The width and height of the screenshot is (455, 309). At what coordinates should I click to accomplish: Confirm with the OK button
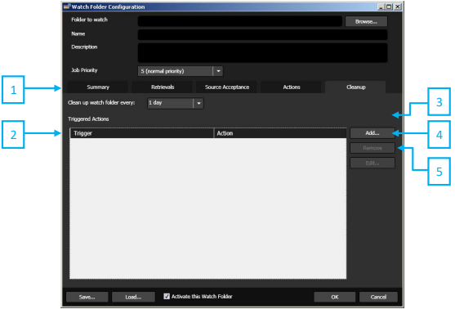click(335, 297)
